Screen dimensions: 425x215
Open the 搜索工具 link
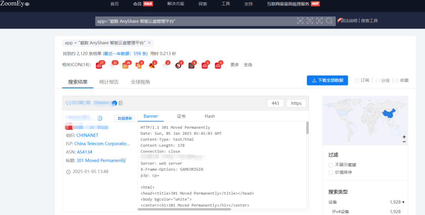point(369,20)
